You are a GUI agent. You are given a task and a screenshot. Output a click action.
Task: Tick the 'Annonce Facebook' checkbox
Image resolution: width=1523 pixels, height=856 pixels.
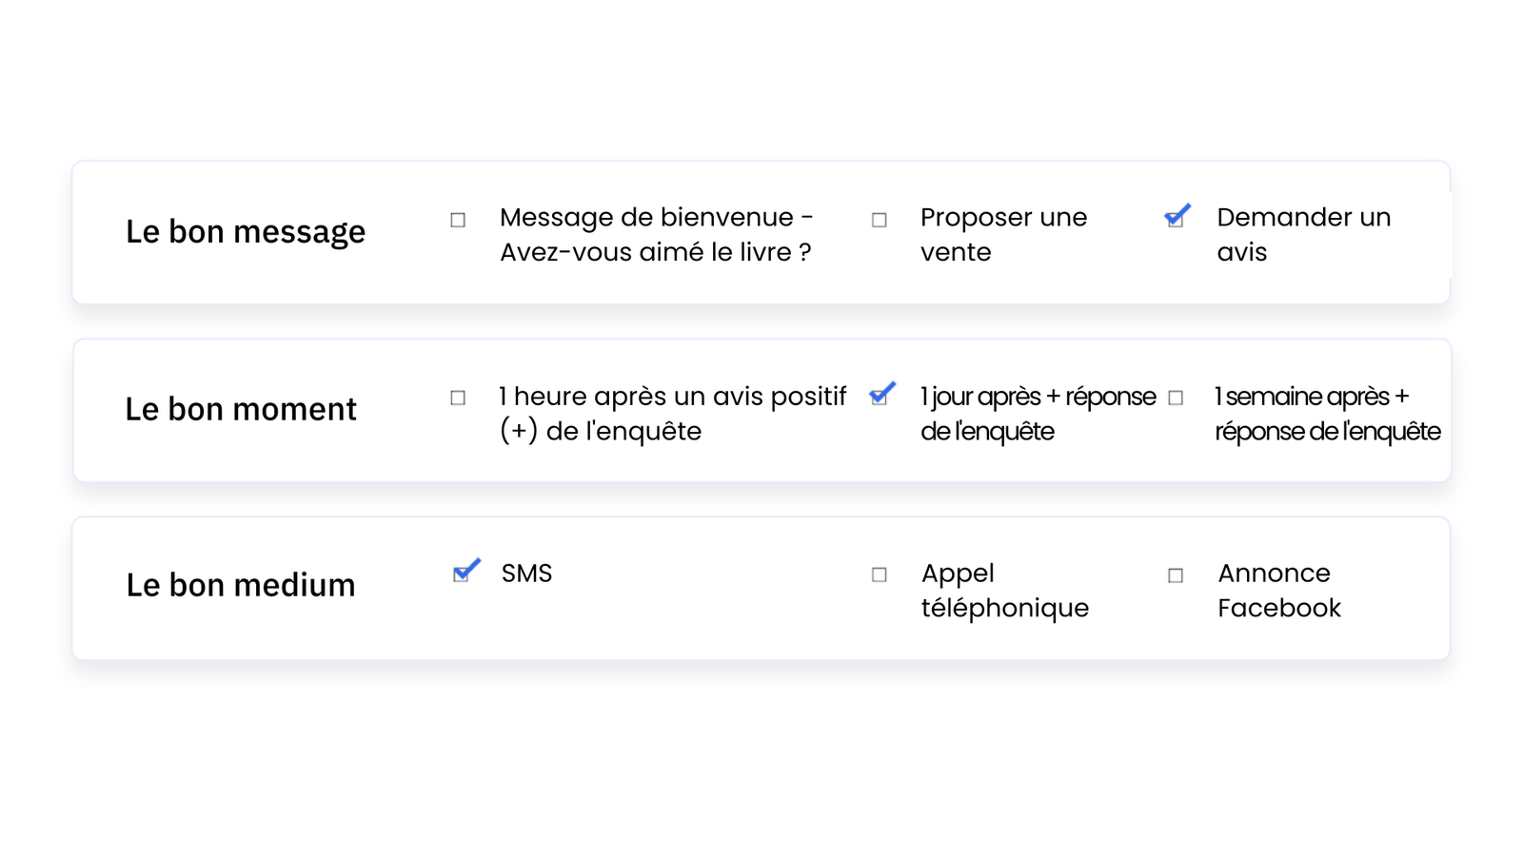click(x=1176, y=576)
